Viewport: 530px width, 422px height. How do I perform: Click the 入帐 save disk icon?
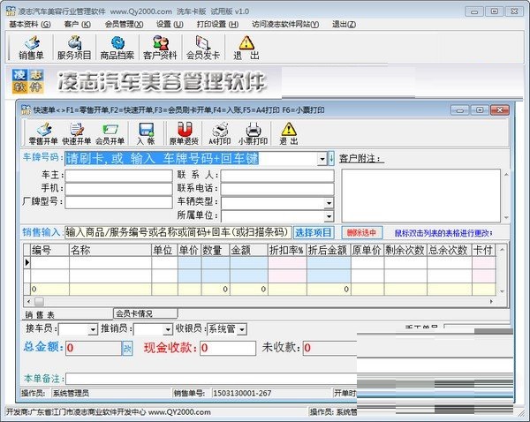click(x=147, y=134)
